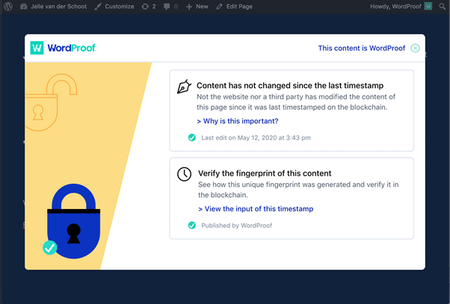This screenshot has height=304, width=450.
Task: Close the WordProof certificate popup
Action: click(x=415, y=49)
